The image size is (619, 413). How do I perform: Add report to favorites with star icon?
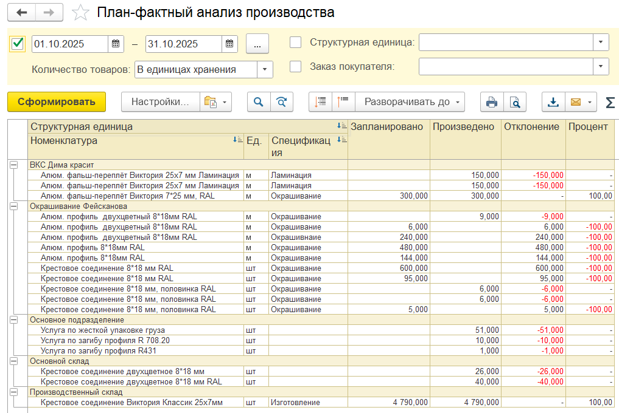tap(80, 13)
